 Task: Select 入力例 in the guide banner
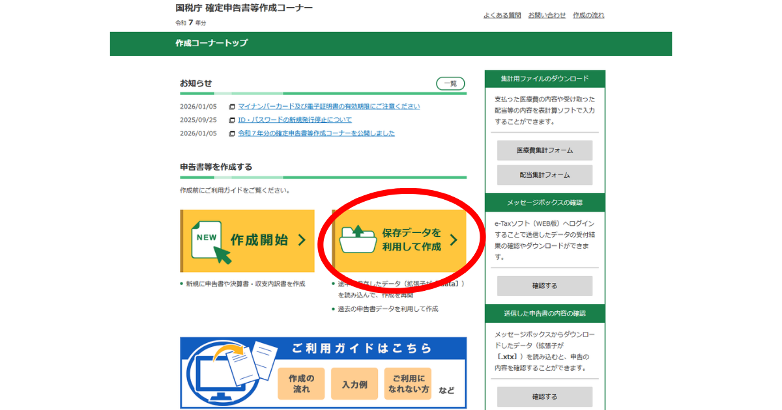pos(355,384)
